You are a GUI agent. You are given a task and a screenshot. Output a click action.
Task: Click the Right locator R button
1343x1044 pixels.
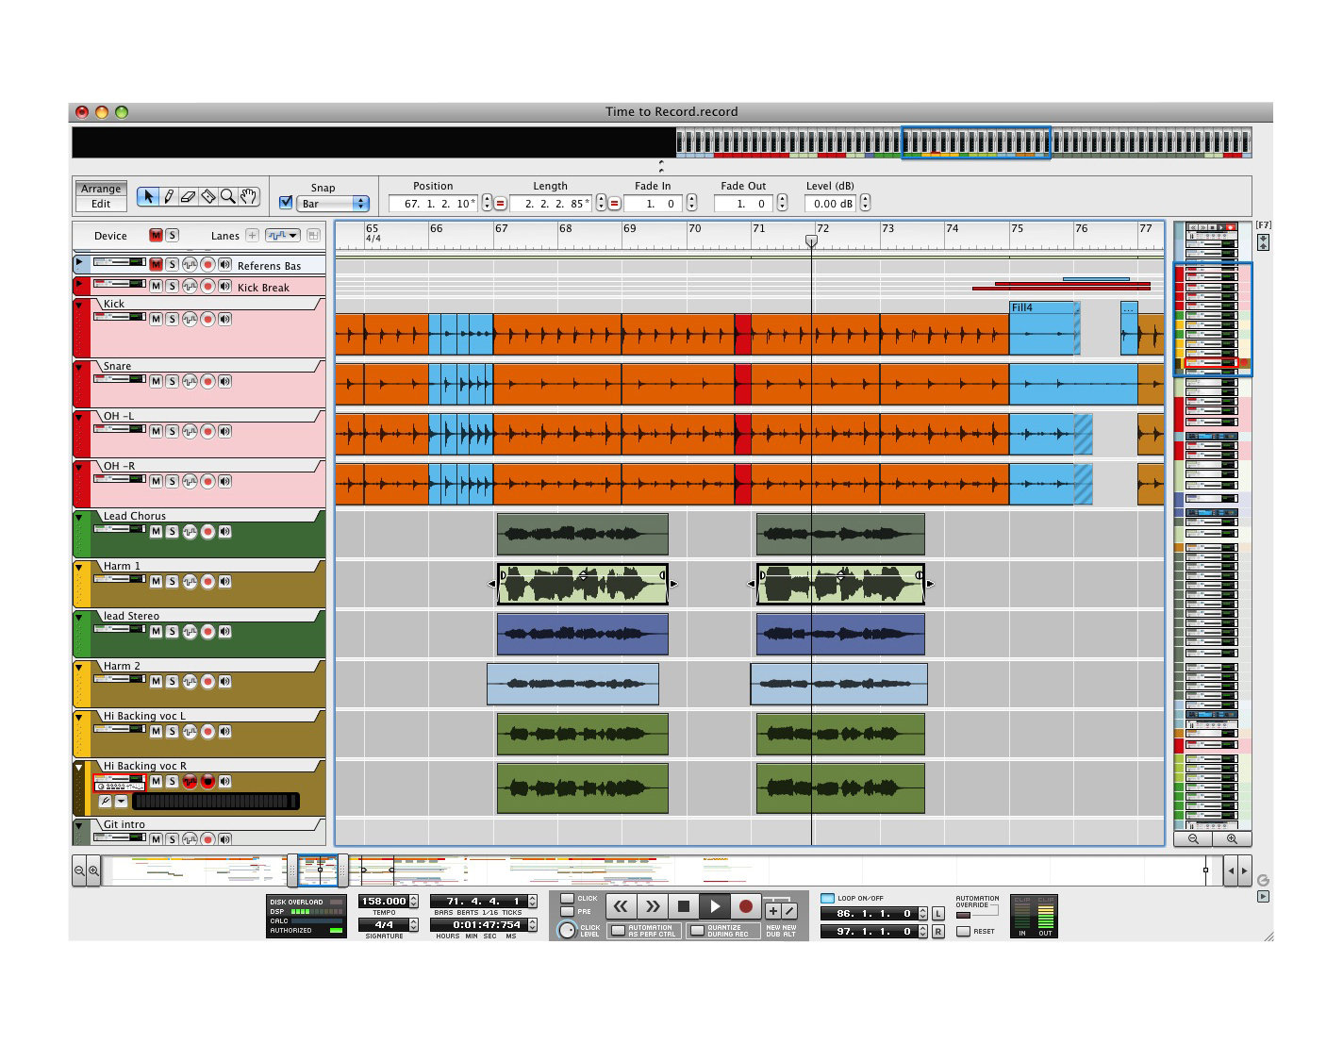[x=937, y=932]
